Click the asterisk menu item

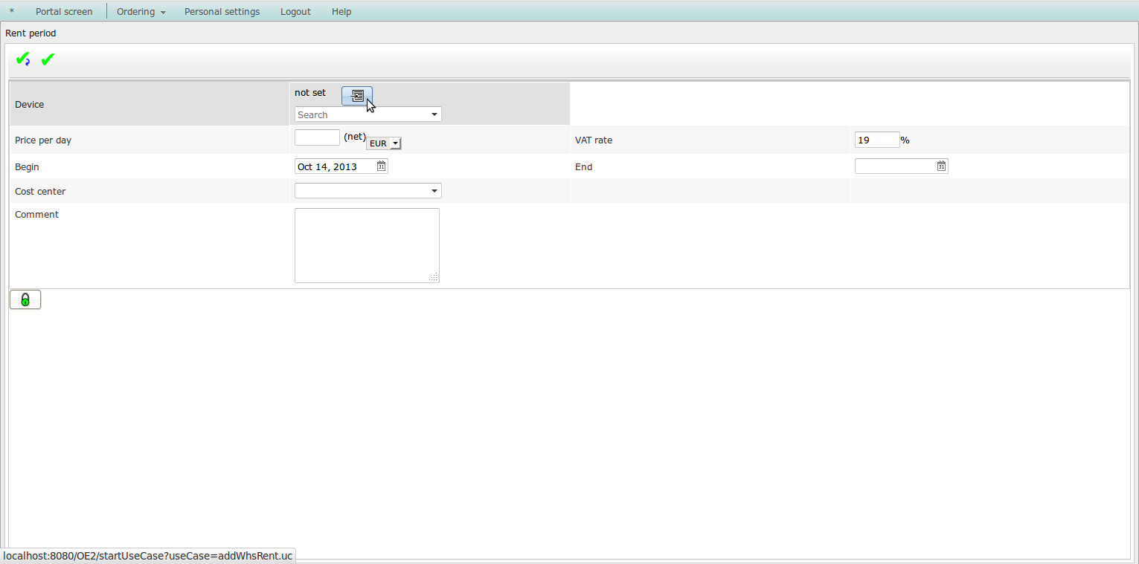12,12
